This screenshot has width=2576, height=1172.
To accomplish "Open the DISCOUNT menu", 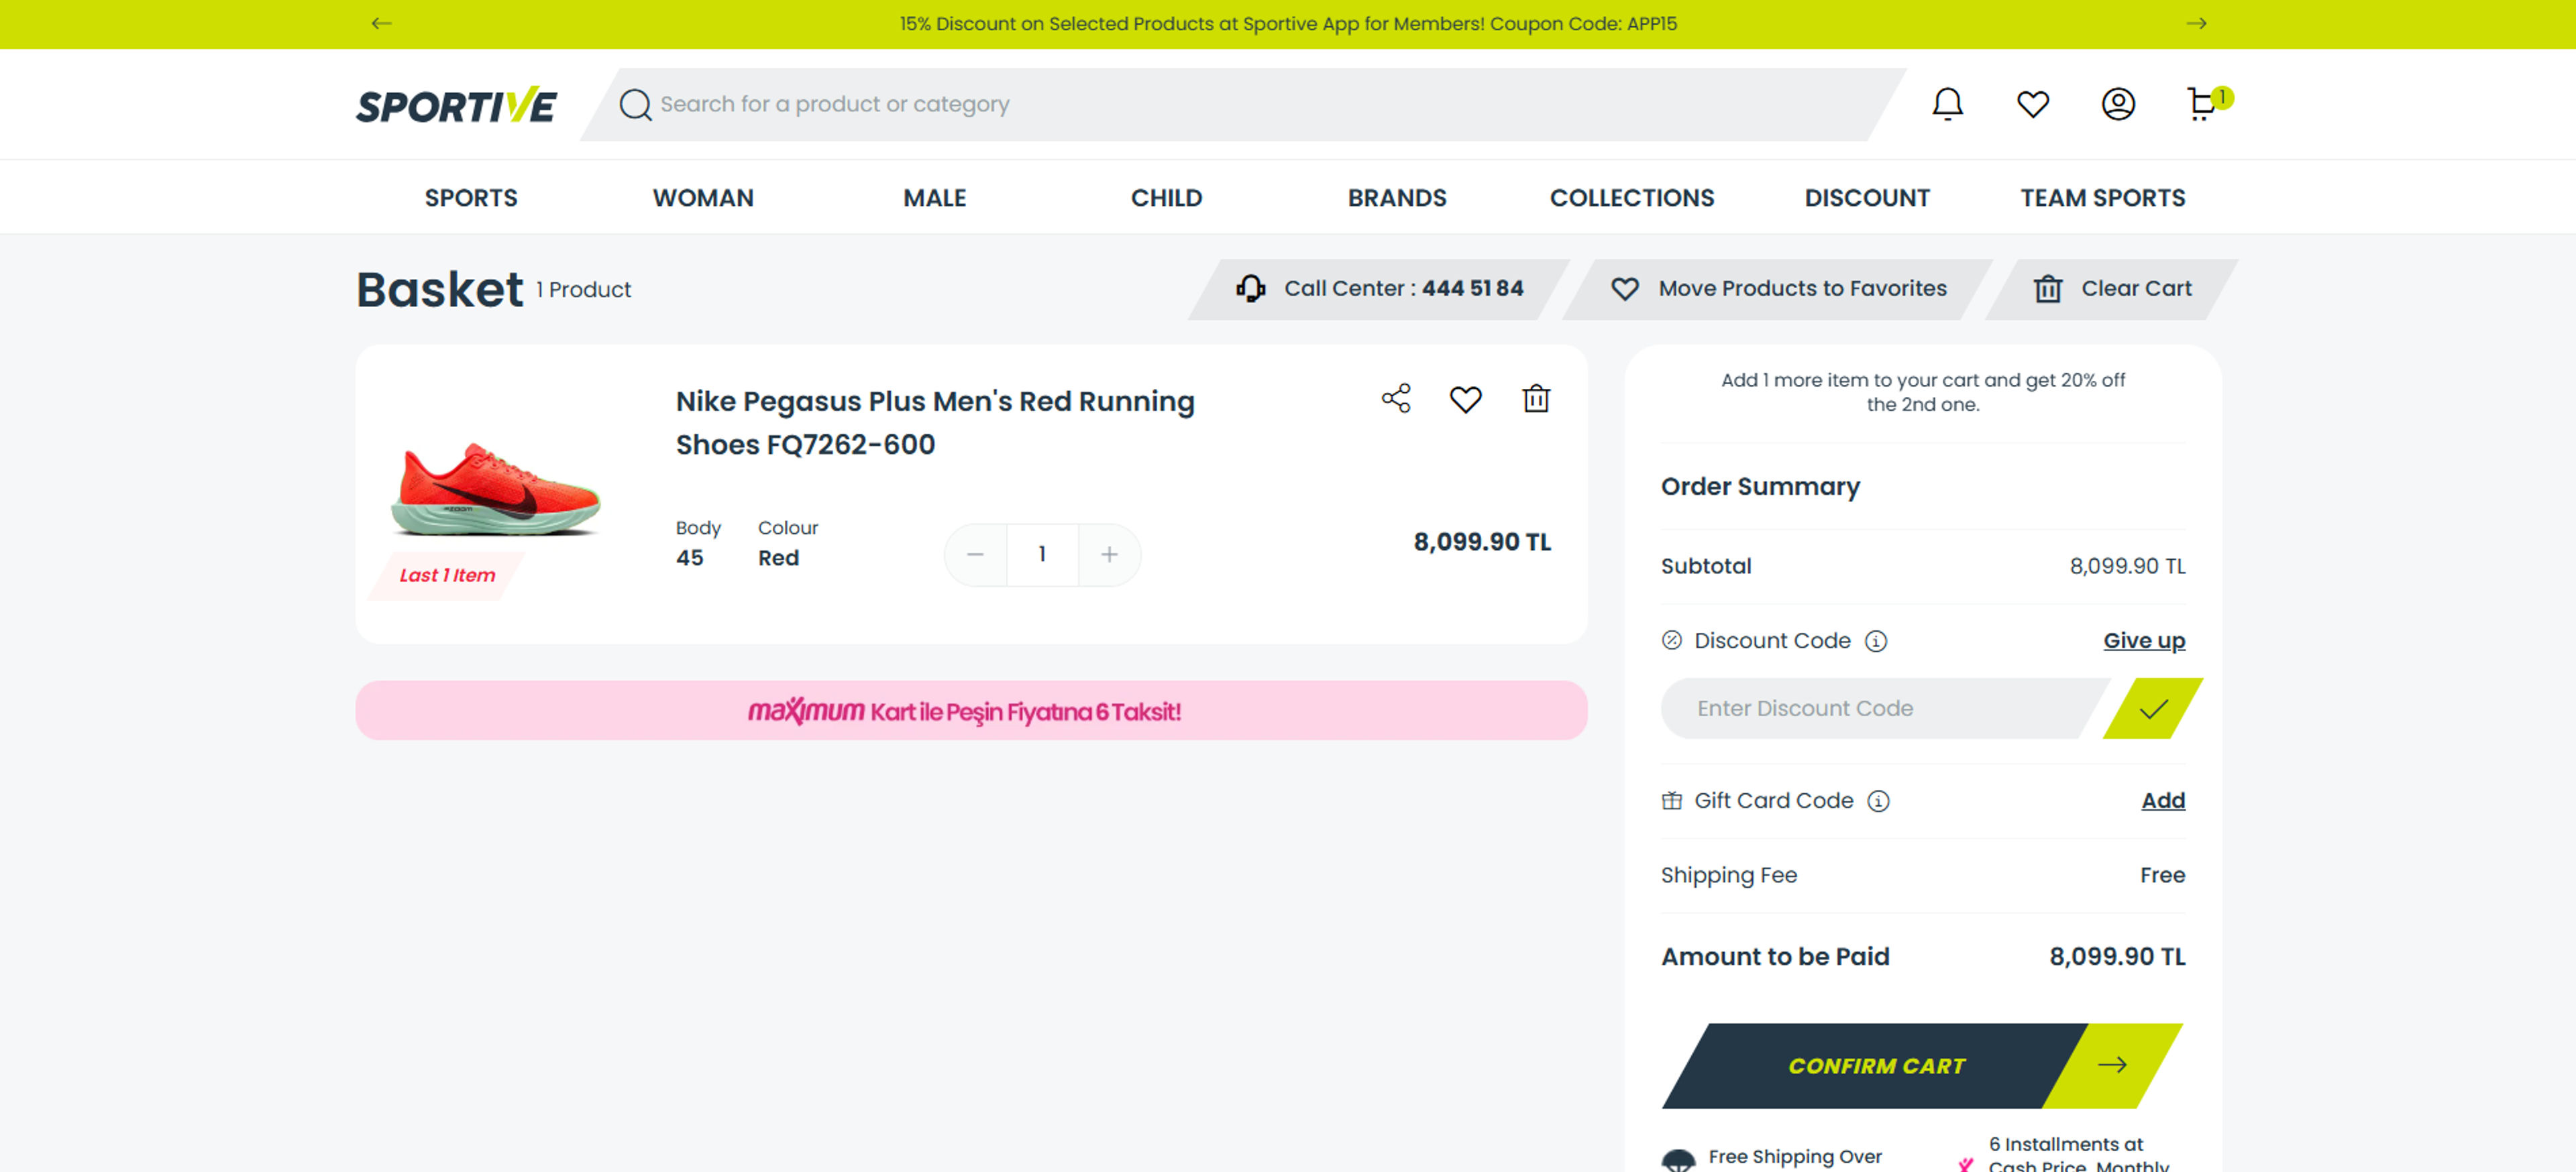I will point(1867,198).
